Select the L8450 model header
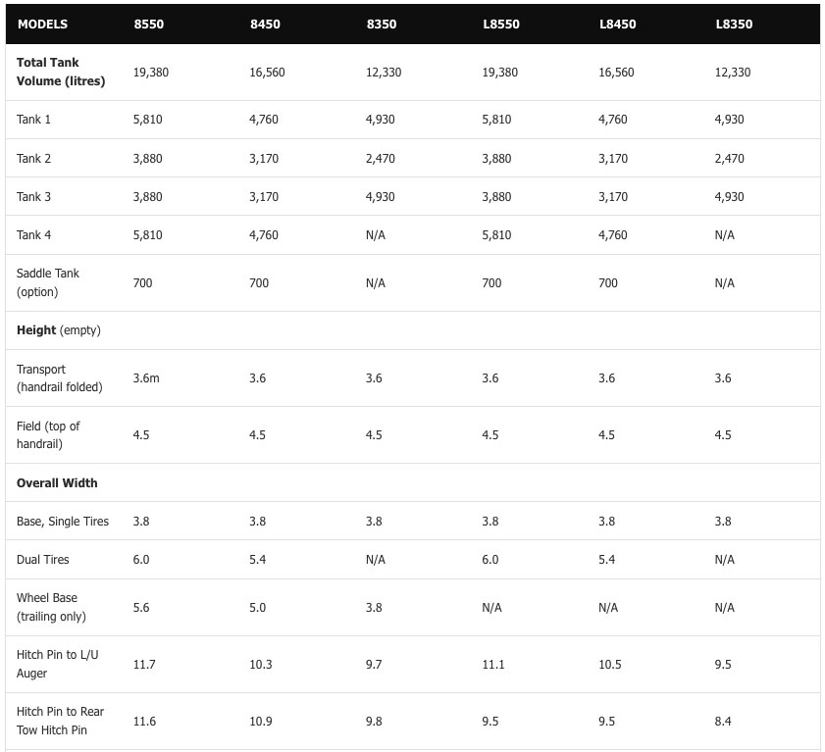 [x=617, y=25]
